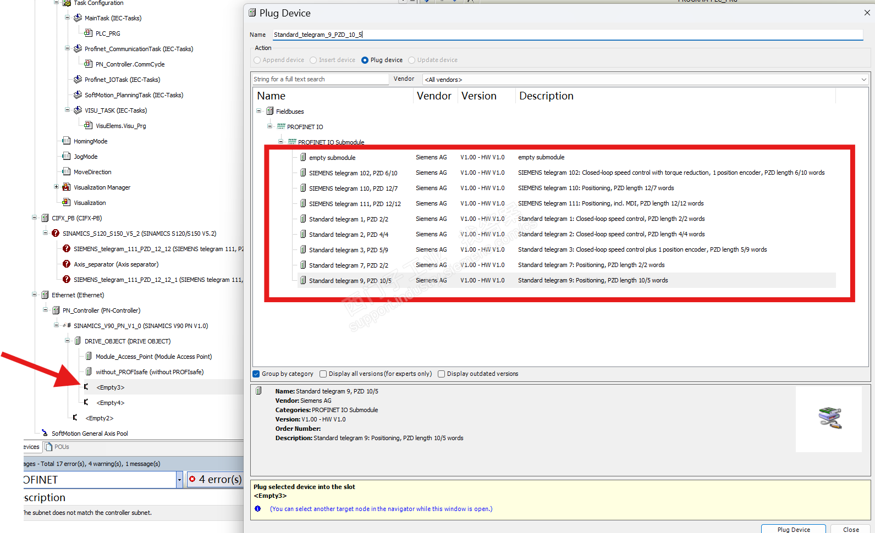
Task: Click the Profinet_IOTask task icon
Action: (x=78, y=80)
